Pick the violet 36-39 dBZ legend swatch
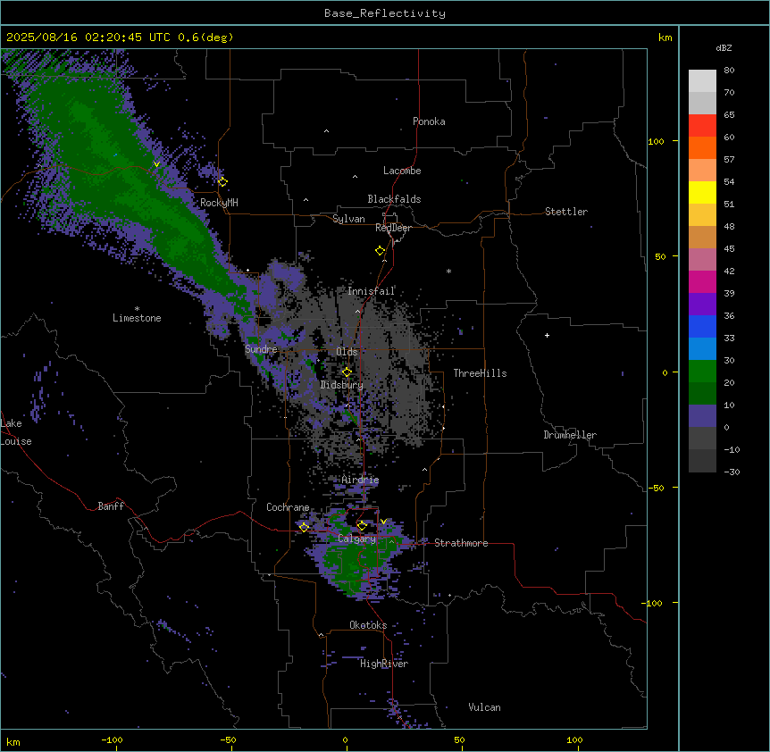 (x=702, y=305)
